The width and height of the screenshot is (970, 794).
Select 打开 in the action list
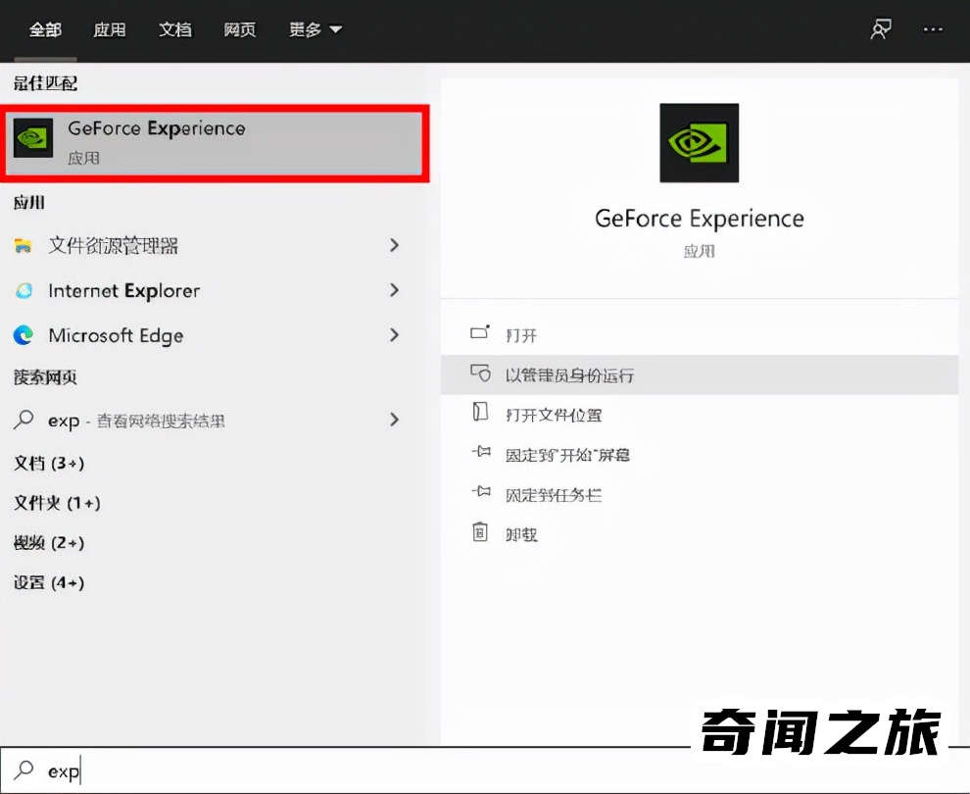[700, 335]
